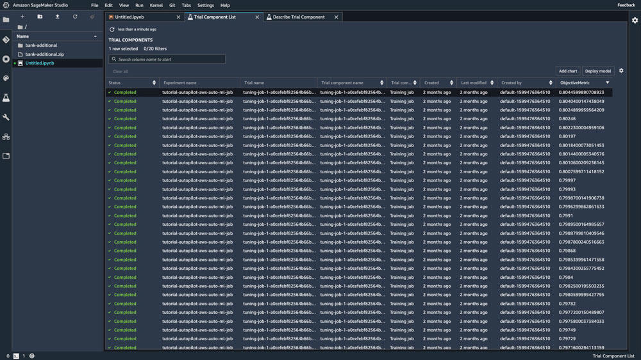Click the status bar language globe icon

tap(32, 356)
